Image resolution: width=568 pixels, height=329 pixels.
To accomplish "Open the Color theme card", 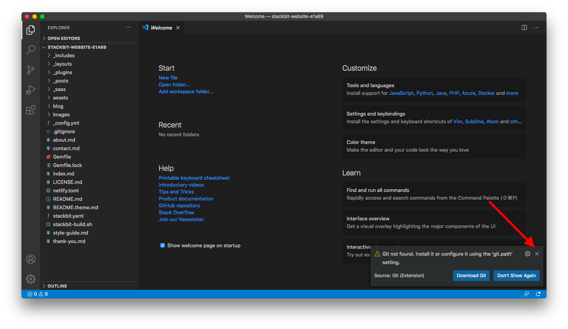I will [434, 146].
